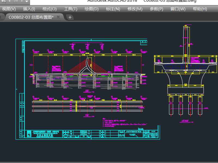The image size is (218, 163).
Task: Expand the Redo history dropdown arrow
Action: coord(22,1)
